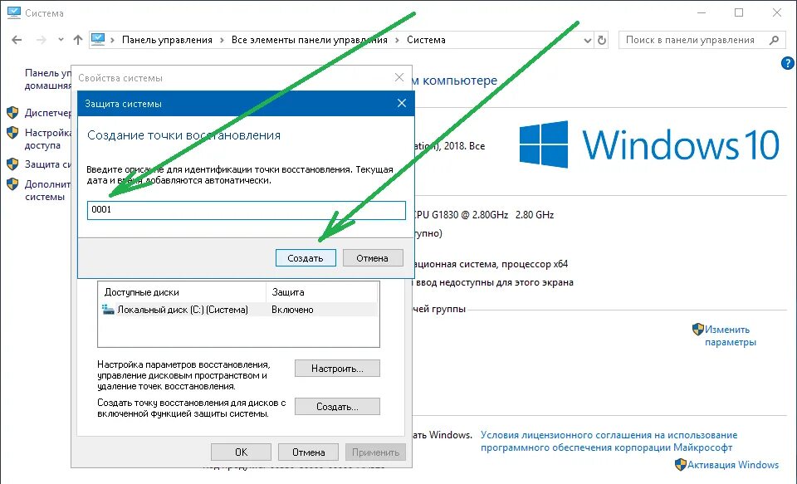Click the shield icon beside Настройка доступа
The width and height of the screenshot is (797, 484).
[12, 133]
